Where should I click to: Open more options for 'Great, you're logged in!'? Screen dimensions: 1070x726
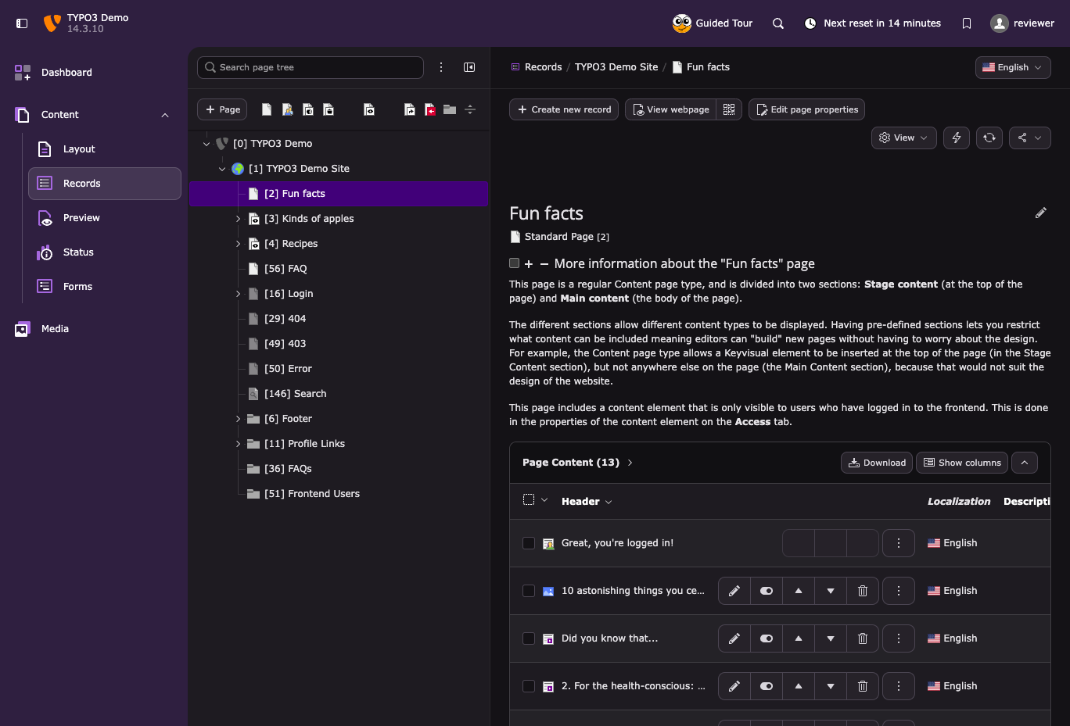pos(899,543)
